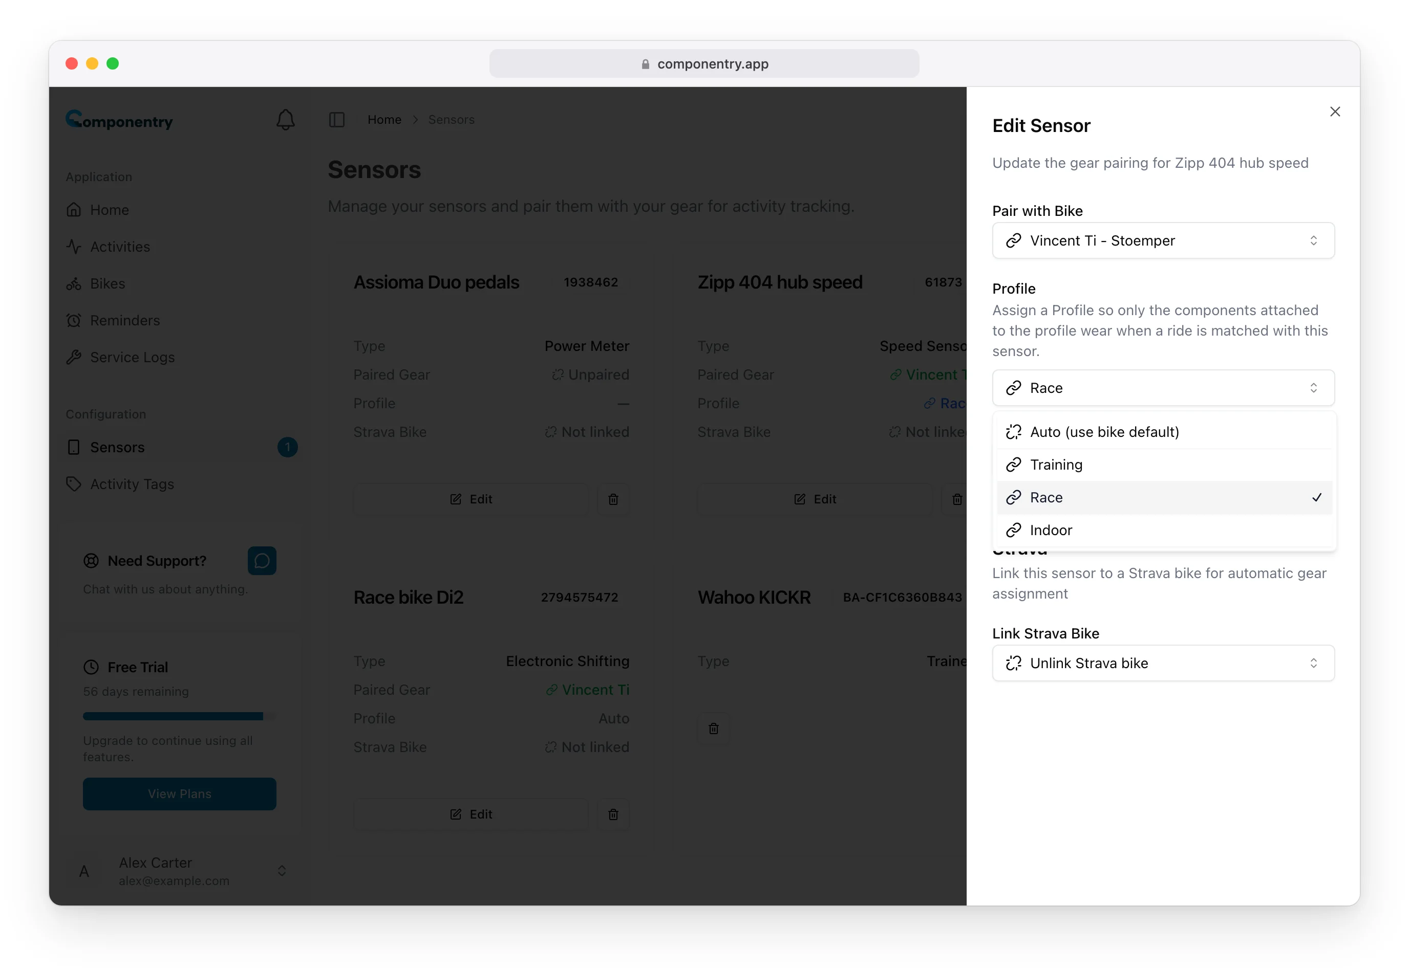Viewport: 1409px width, 971px height.
Task: Click the link icon beside Training option
Action: pyautogui.click(x=1013, y=465)
